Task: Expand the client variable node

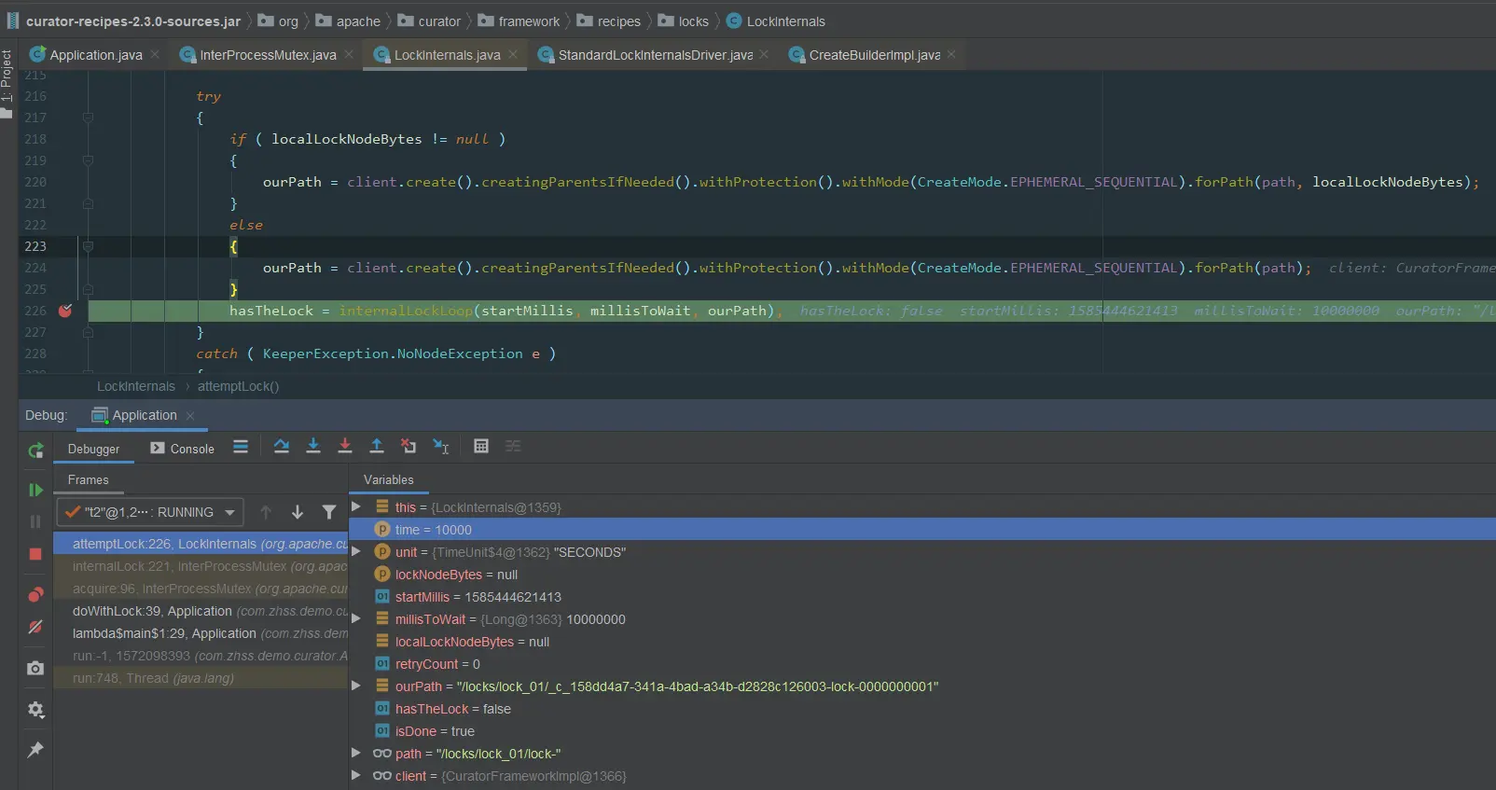Action: click(356, 776)
